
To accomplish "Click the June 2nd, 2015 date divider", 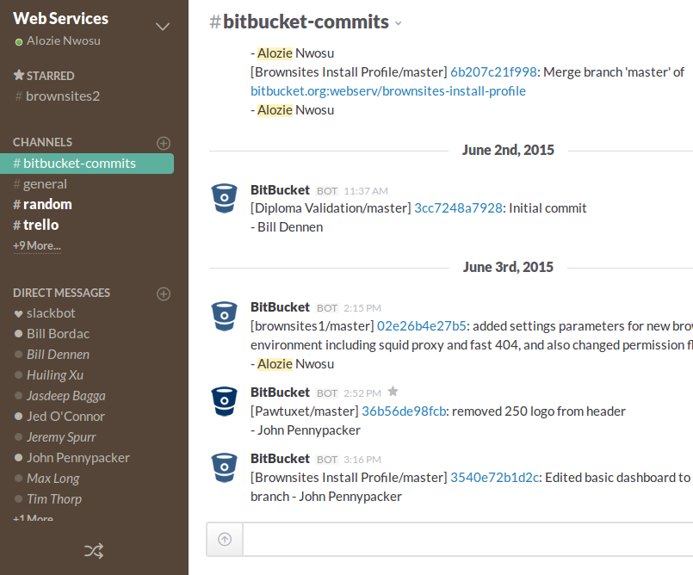I will point(508,151).
